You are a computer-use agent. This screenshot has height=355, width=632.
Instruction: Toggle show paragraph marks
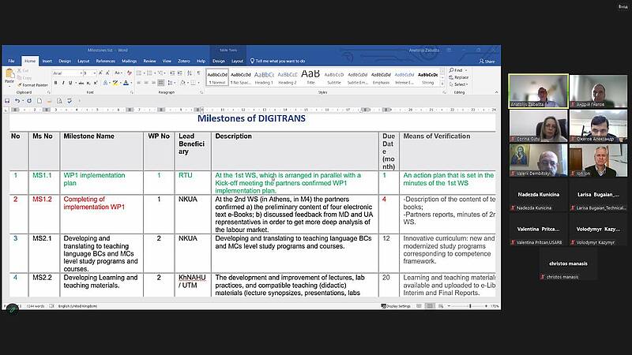(198, 73)
